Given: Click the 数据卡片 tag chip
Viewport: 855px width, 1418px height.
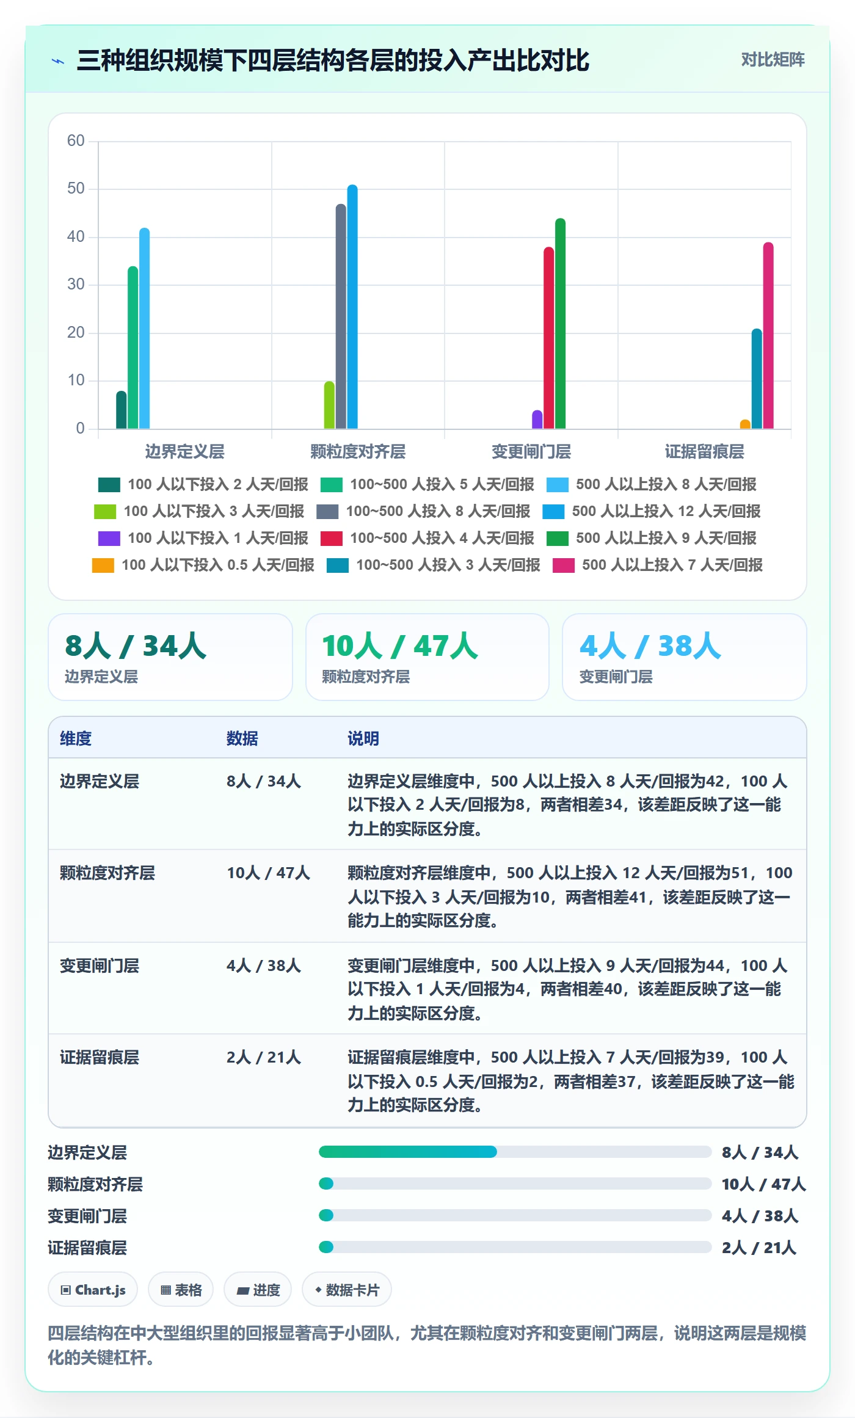Looking at the screenshot, I should tap(347, 1290).
